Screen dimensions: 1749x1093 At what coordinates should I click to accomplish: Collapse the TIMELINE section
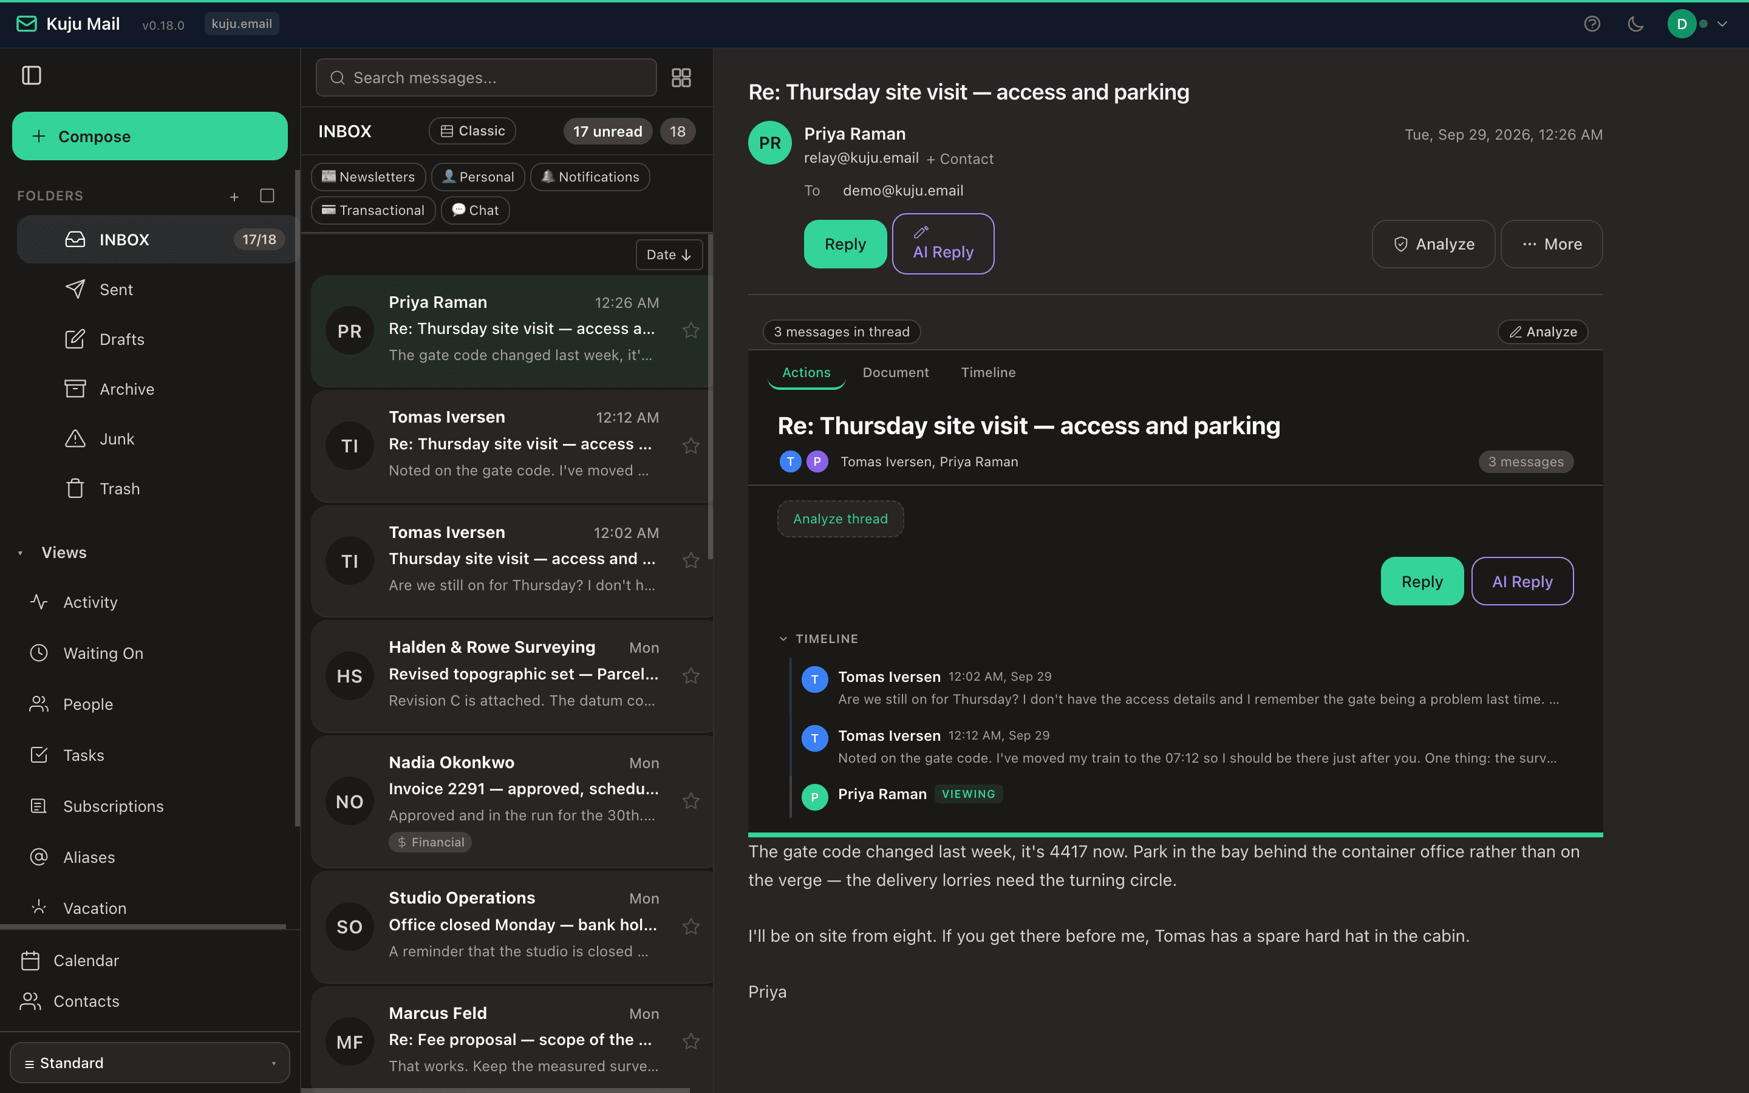(819, 639)
